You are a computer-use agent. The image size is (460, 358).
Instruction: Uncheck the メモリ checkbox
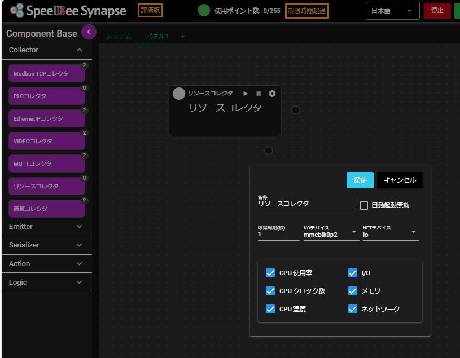pyautogui.click(x=353, y=291)
